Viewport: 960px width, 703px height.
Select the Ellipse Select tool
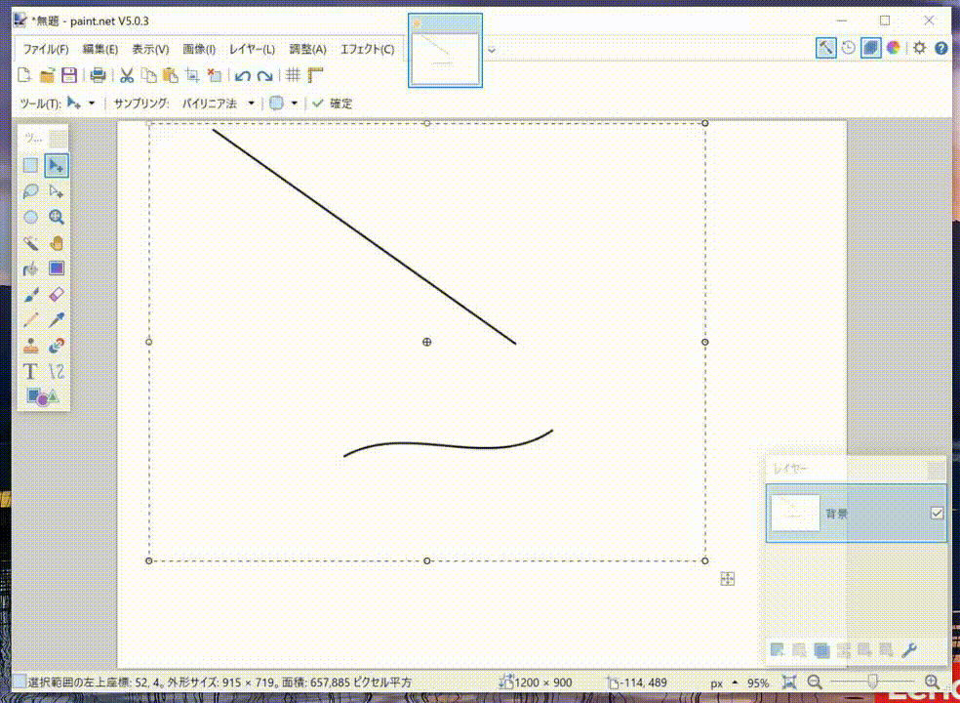[30, 217]
